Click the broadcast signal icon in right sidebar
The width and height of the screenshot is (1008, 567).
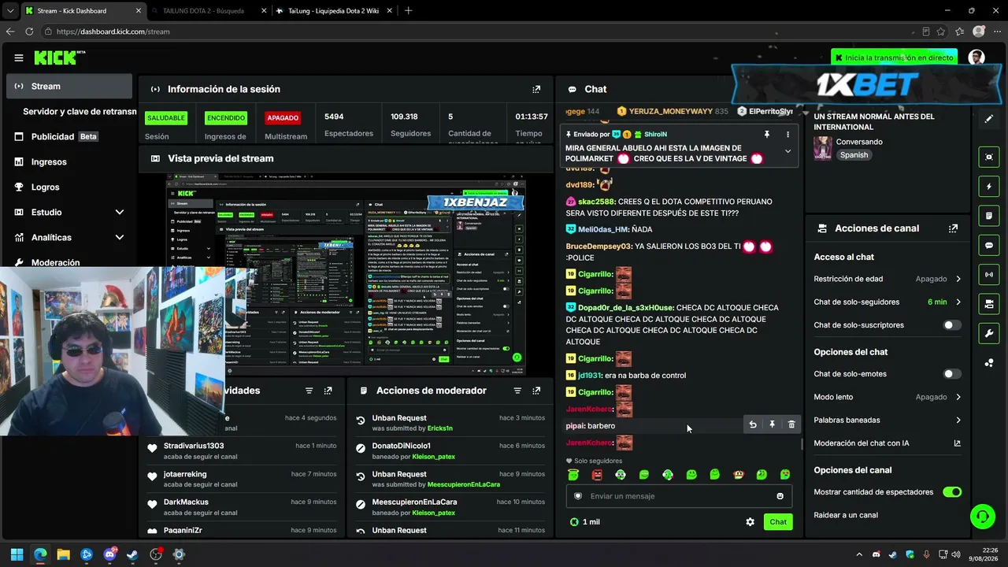(x=989, y=275)
